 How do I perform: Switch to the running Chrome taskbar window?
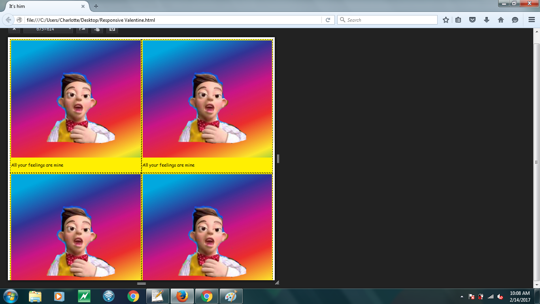pyautogui.click(x=207, y=296)
